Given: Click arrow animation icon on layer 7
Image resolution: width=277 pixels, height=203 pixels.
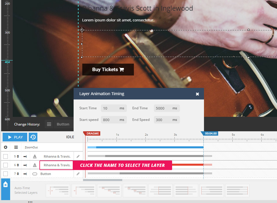Looking at the screenshot, I should pyautogui.click(x=25, y=174).
